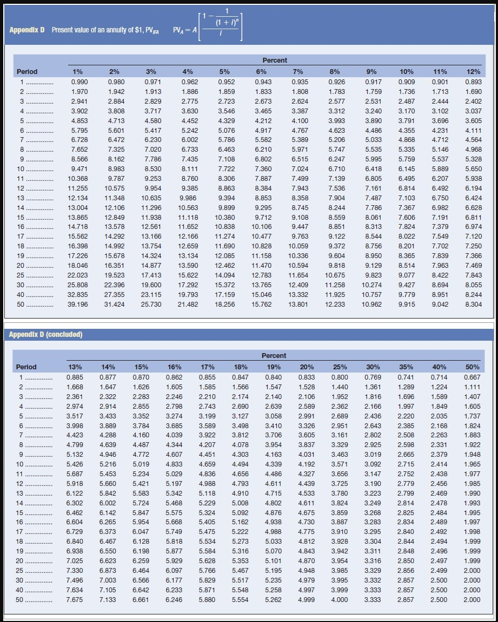Select 'Percent' label above first table
498x622 pixels.
click(x=275, y=60)
